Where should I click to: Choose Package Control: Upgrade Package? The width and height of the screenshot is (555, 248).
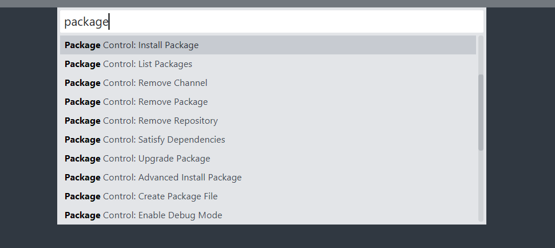coord(137,159)
